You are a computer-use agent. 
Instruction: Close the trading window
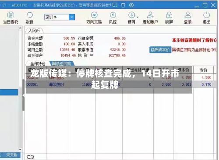(213, 5)
